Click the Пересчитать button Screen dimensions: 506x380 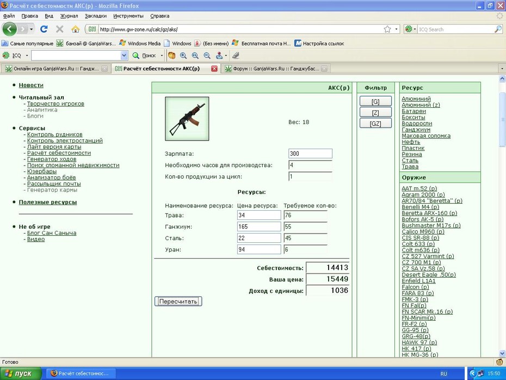pos(178,302)
